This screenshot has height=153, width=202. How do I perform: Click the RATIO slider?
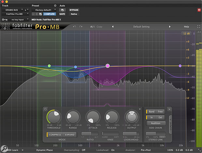[90, 134]
